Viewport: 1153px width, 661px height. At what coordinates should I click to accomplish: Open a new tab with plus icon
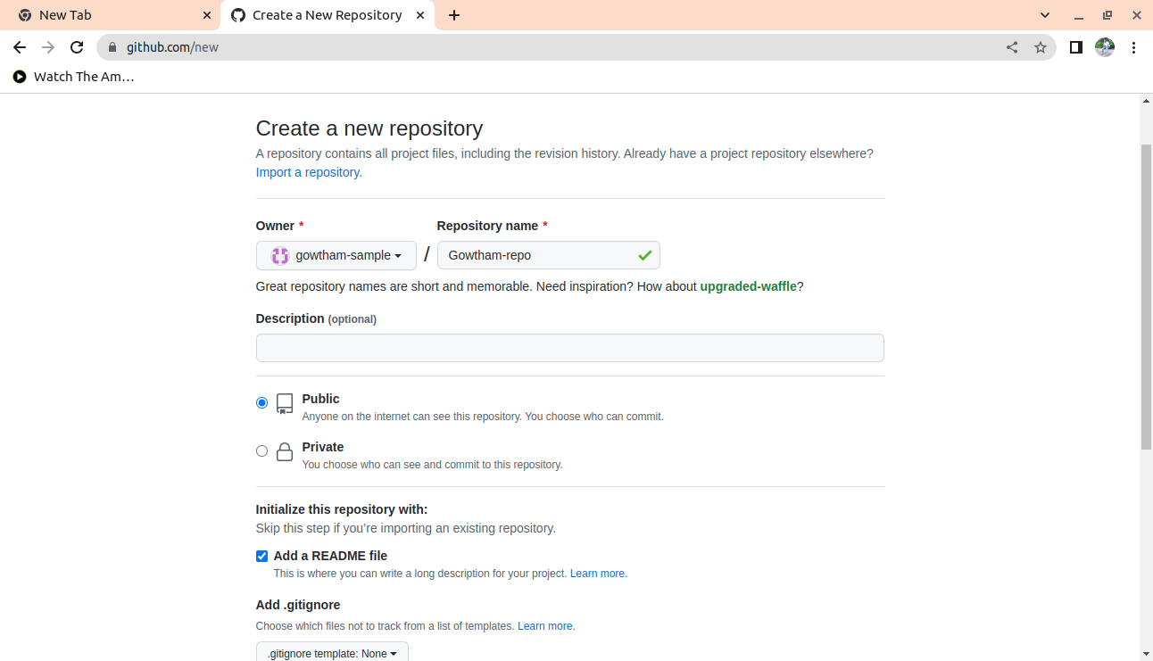click(454, 15)
